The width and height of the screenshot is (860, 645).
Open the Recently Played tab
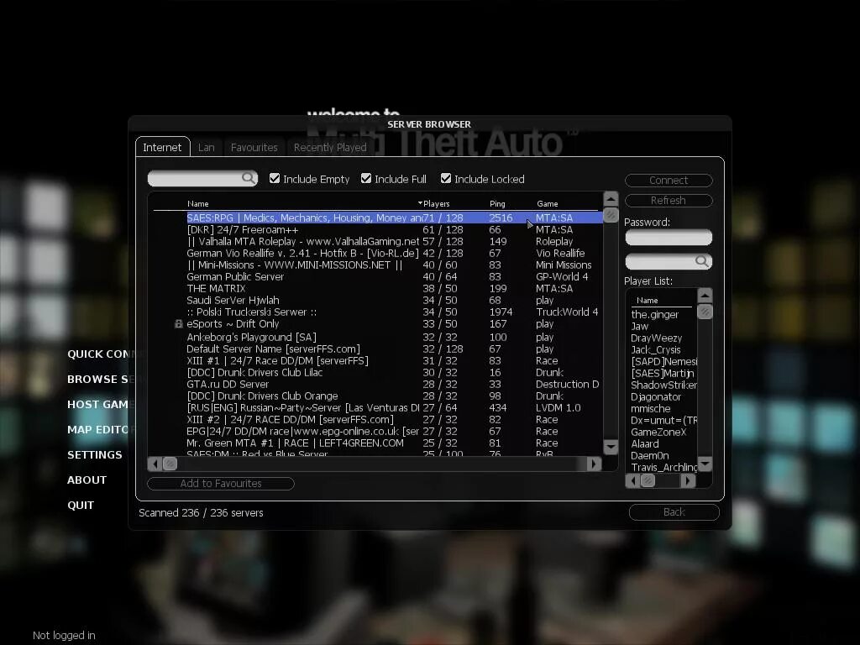pyautogui.click(x=330, y=148)
